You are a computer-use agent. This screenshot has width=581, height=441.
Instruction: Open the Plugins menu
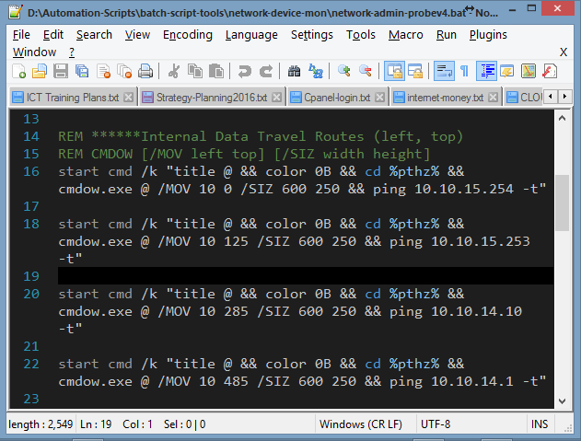point(488,34)
